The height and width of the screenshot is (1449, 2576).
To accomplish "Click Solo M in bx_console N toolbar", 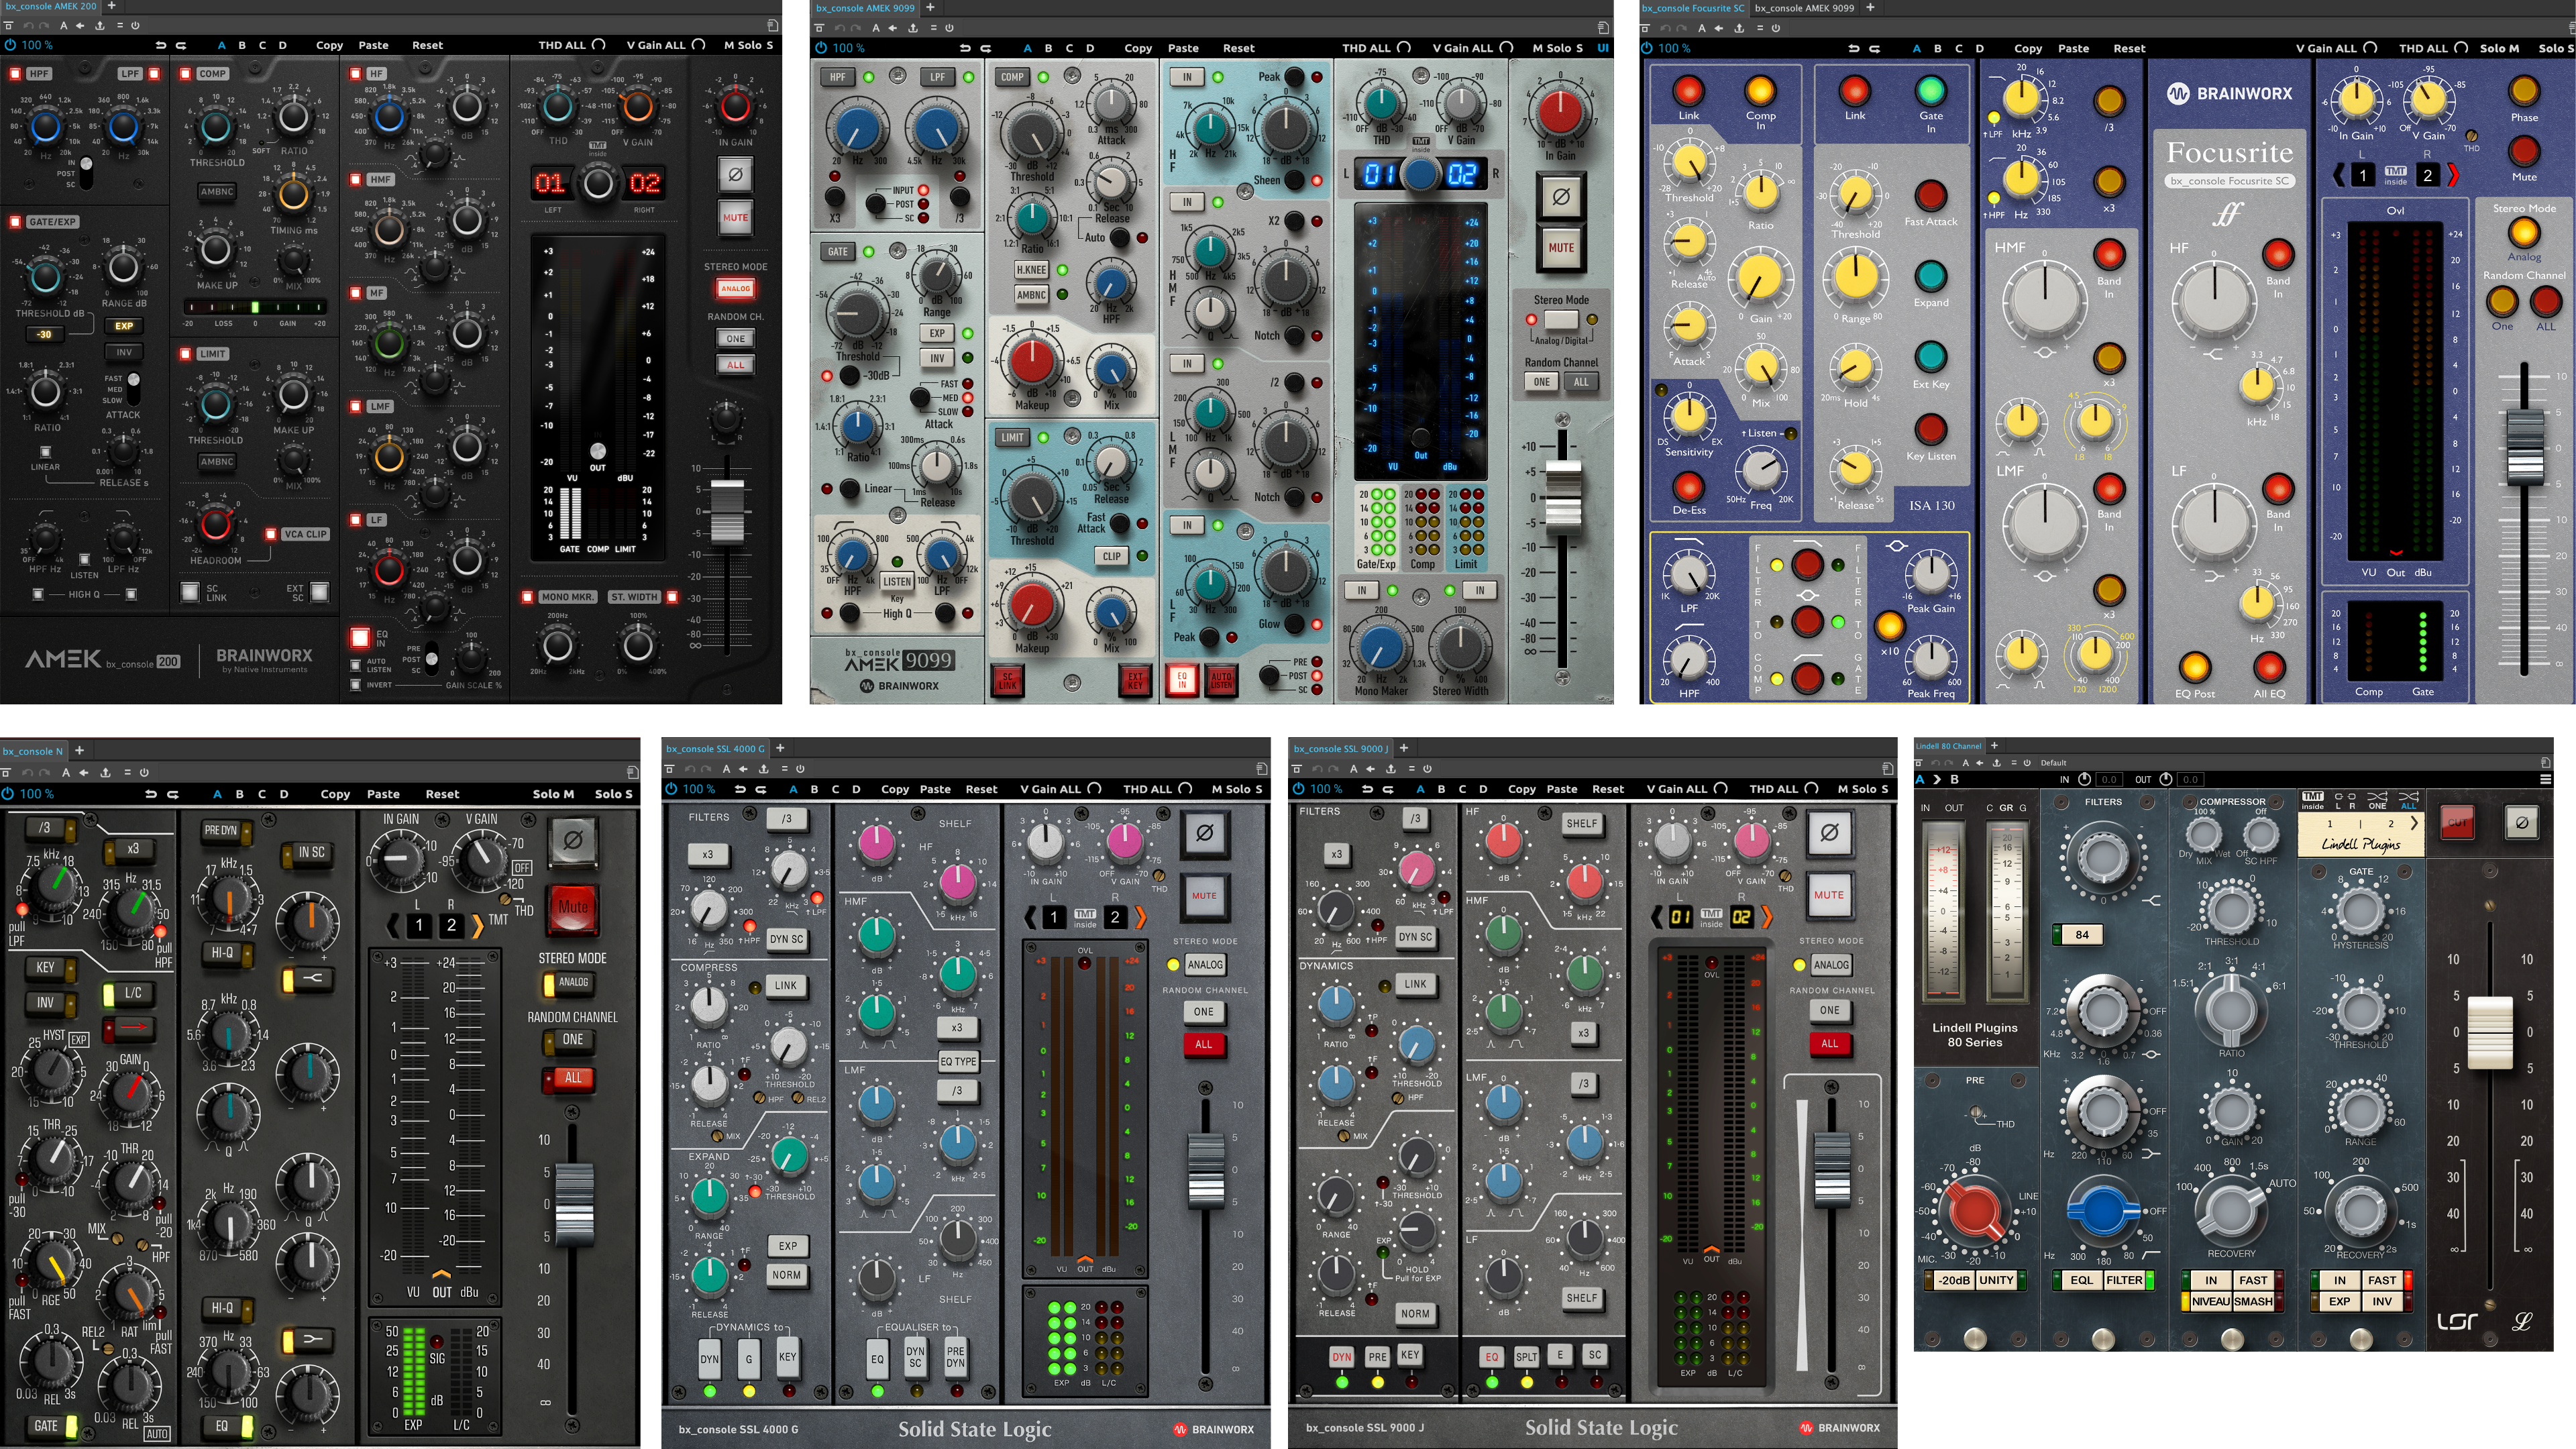I will click(x=553, y=794).
